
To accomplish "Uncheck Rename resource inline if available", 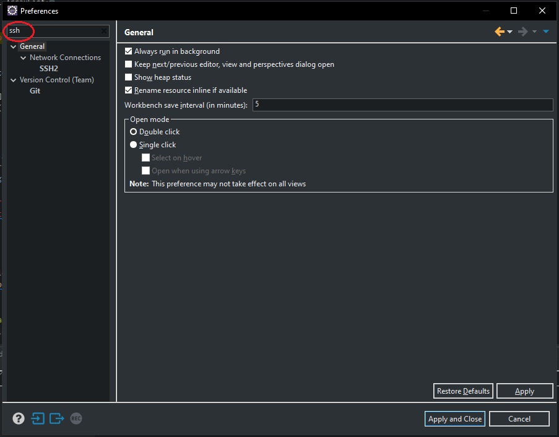I will [129, 90].
